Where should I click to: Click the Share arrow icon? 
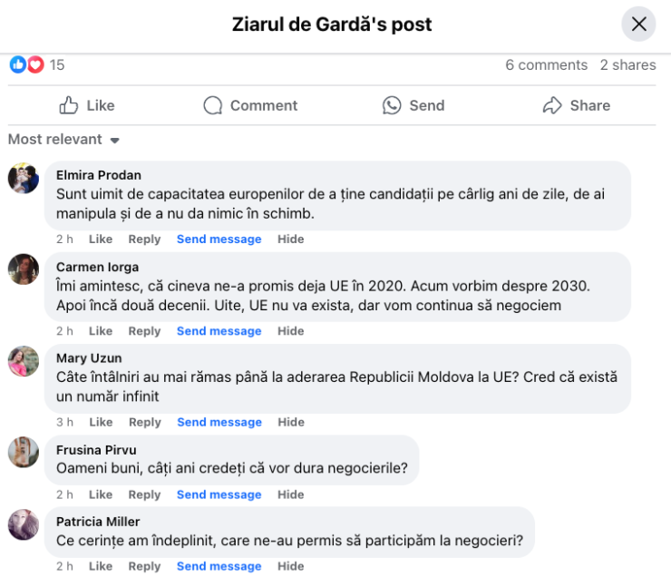pyautogui.click(x=552, y=105)
